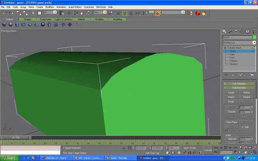This screenshot has width=258, height=161.
Task: Click the Use Pivot Point Center icon
Action: [x=111, y=13]
